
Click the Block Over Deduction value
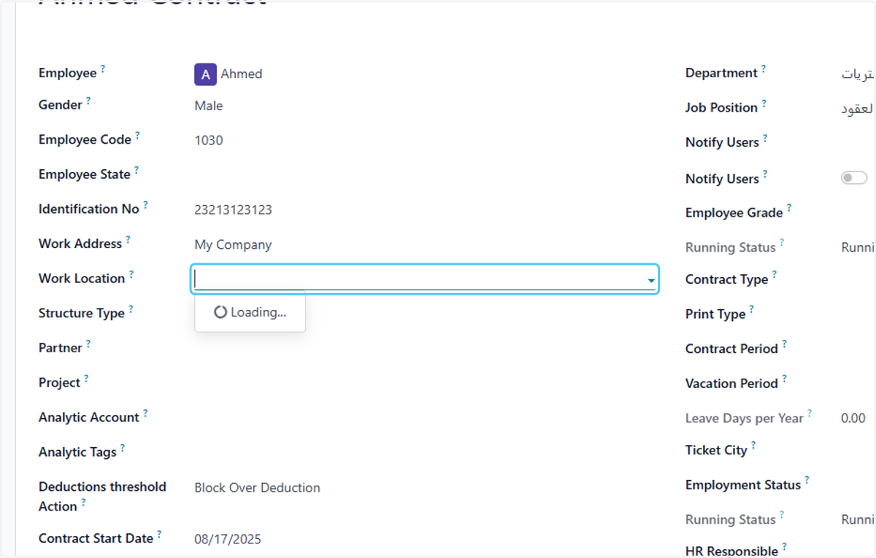pyautogui.click(x=257, y=488)
